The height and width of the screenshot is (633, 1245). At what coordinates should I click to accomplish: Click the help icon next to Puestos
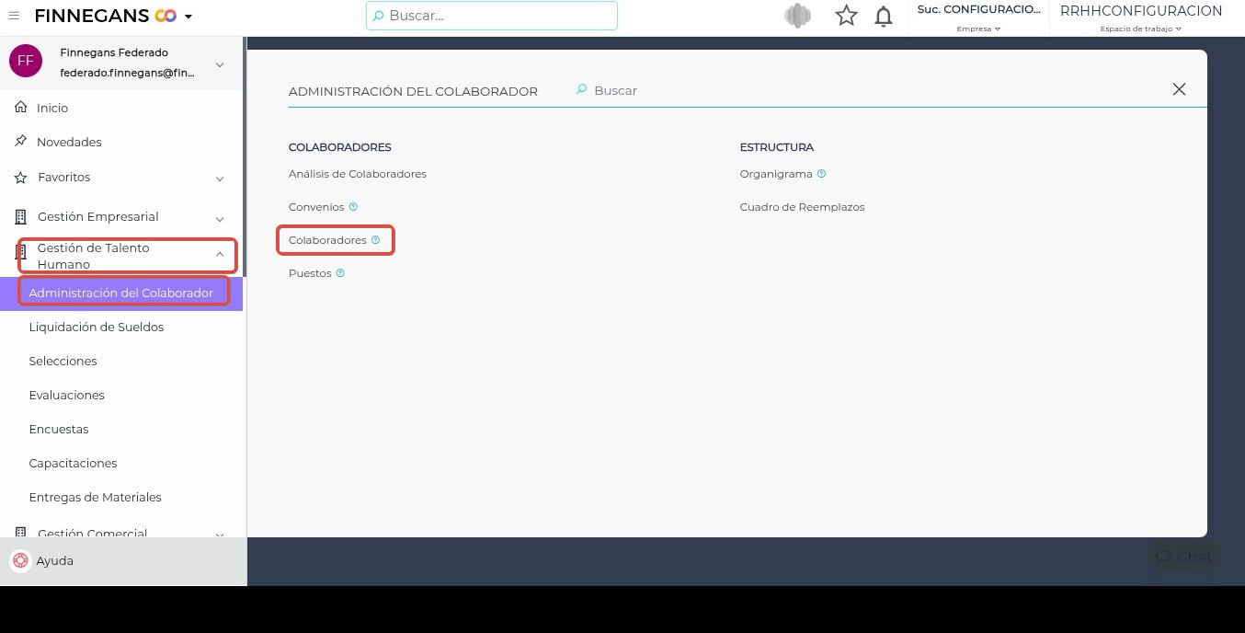[340, 273]
